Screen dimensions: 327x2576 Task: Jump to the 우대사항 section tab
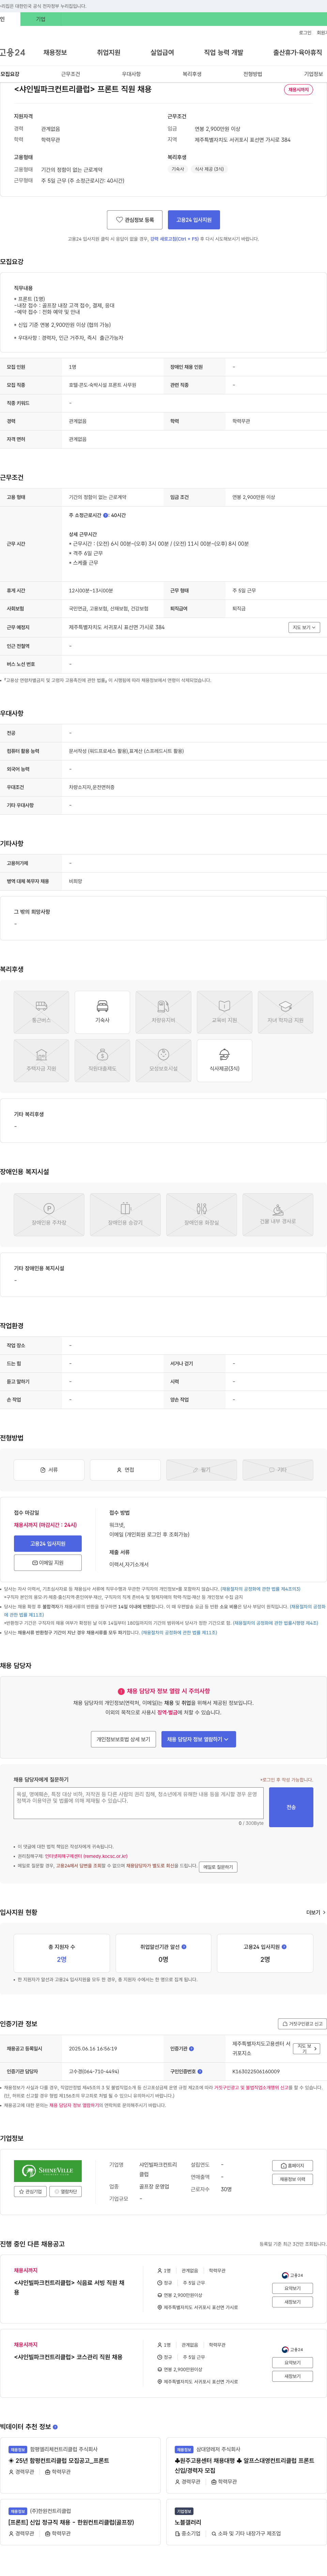(x=131, y=74)
